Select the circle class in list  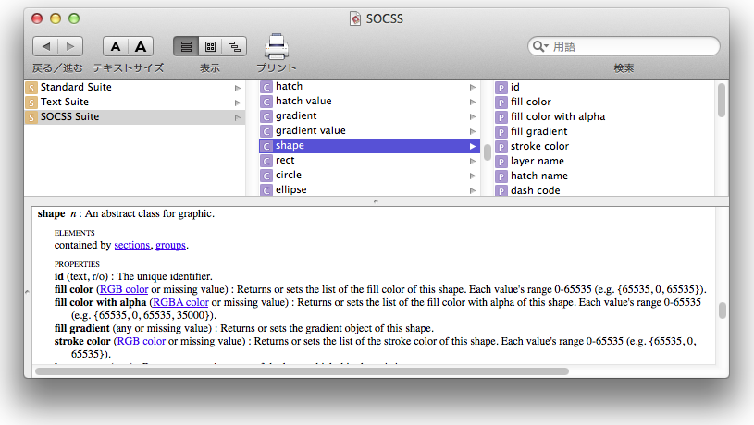click(289, 176)
